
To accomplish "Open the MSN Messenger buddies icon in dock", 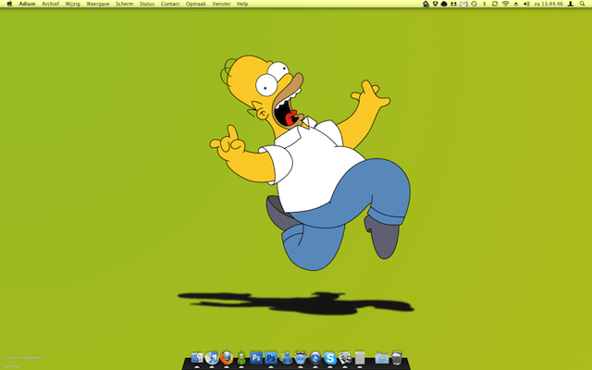I will tap(286, 357).
